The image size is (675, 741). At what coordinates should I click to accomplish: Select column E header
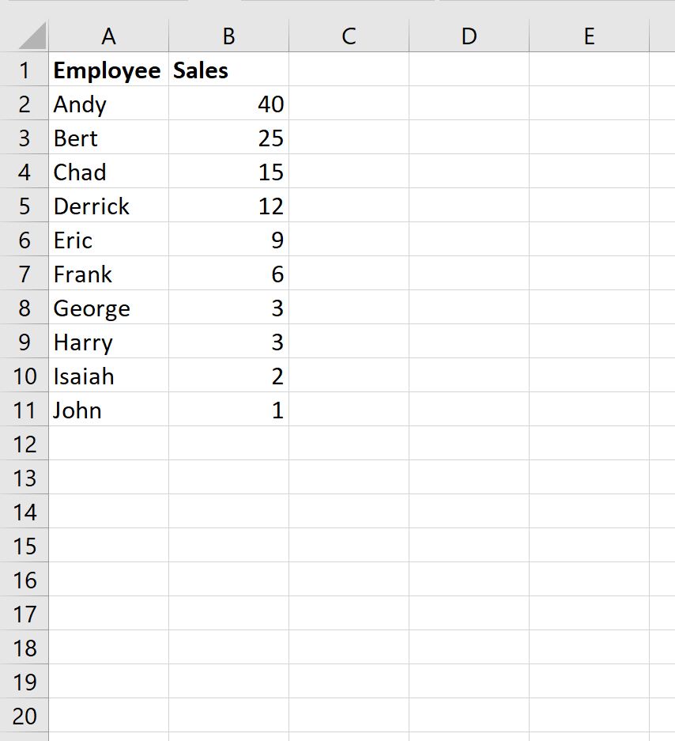coord(589,36)
